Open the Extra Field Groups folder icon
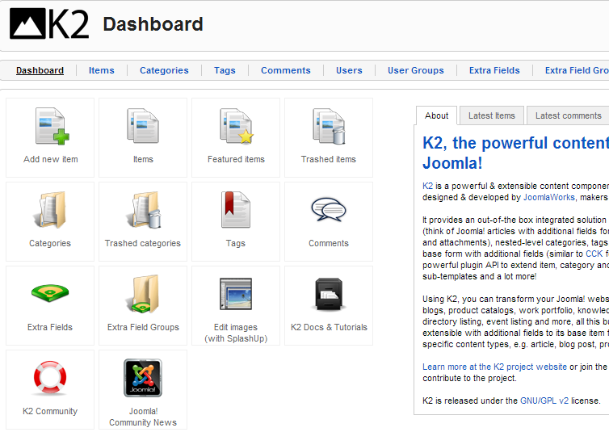The height and width of the screenshot is (432, 609). tap(143, 294)
